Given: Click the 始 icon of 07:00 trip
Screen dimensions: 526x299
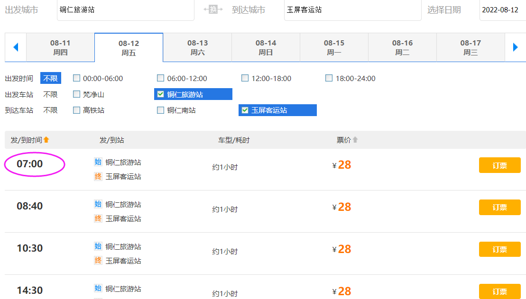Looking at the screenshot, I should click(98, 162).
